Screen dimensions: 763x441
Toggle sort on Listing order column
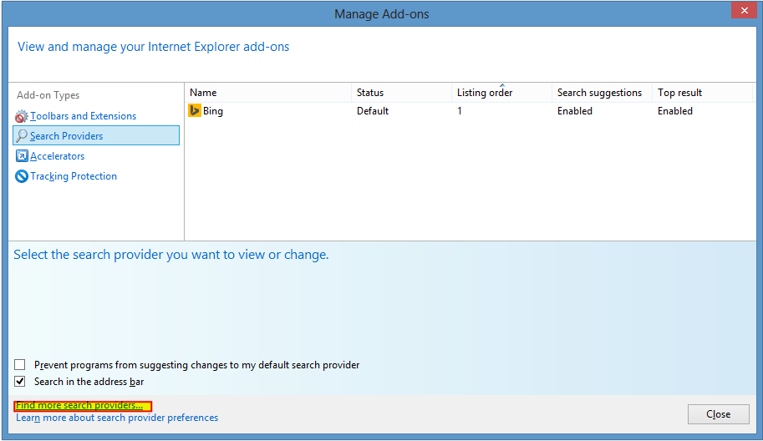(501, 93)
